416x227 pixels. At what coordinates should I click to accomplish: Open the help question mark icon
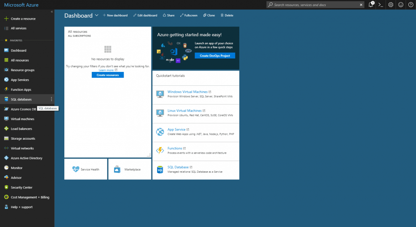coord(411,5)
